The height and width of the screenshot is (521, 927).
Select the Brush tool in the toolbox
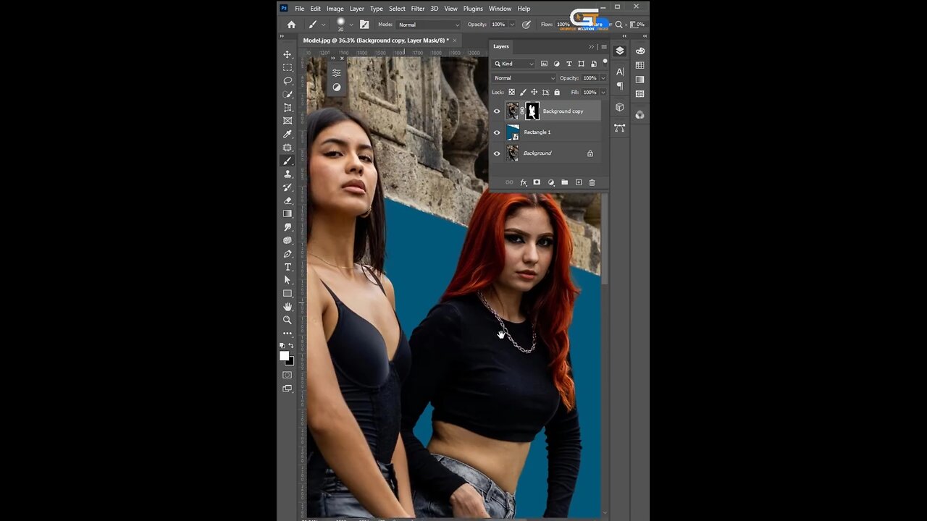(288, 161)
